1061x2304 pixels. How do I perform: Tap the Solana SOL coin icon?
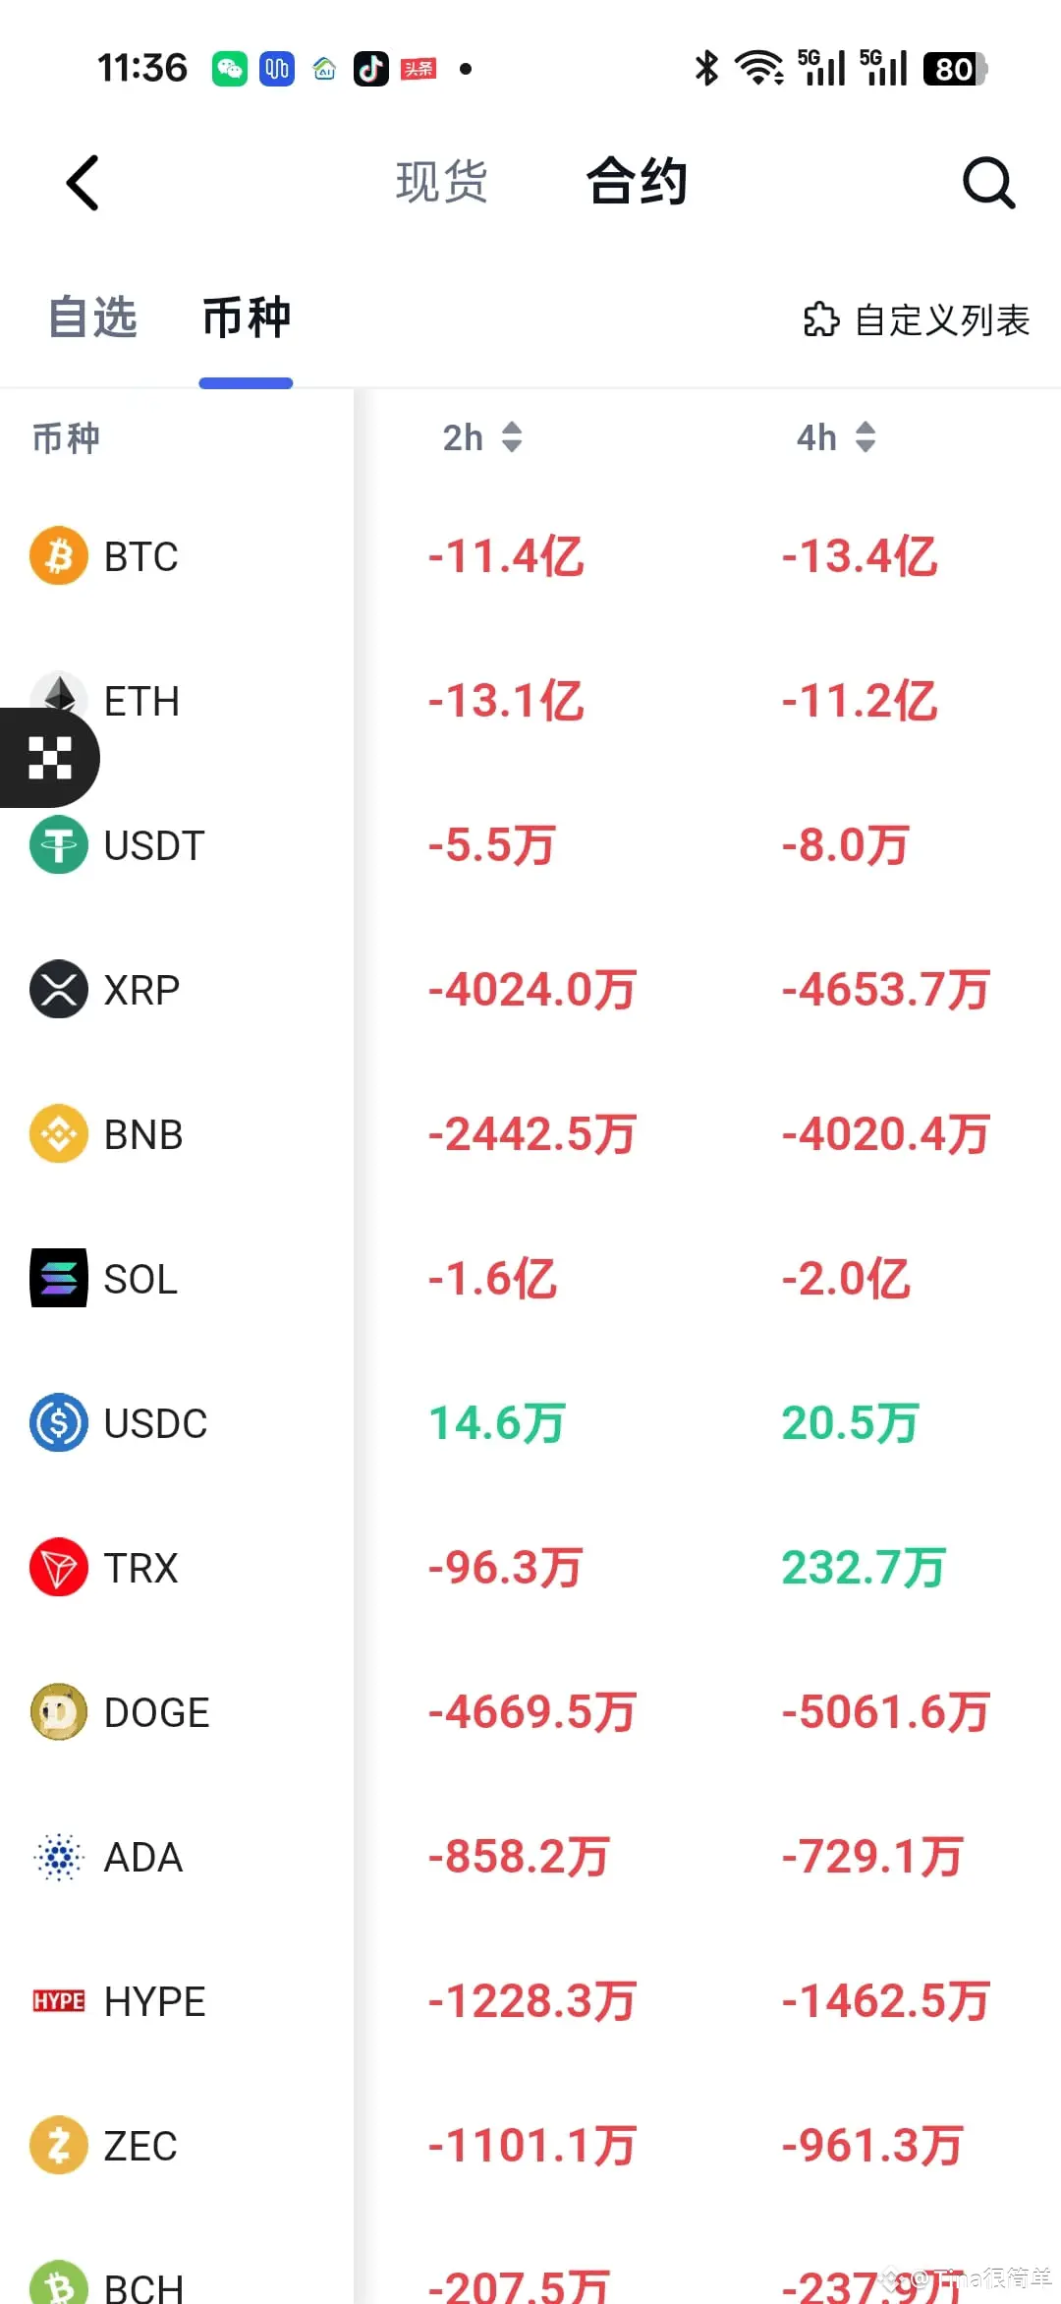point(59,1278)
